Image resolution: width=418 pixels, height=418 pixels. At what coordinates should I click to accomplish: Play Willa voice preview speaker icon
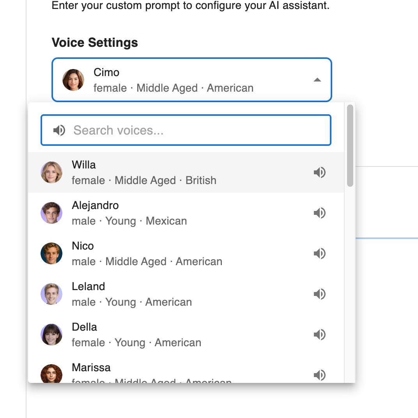(320, 172)
